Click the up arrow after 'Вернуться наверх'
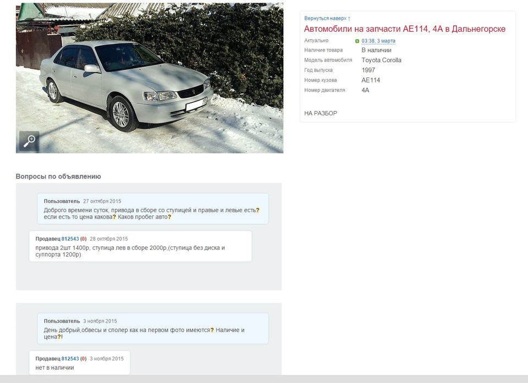 (349, 19)
